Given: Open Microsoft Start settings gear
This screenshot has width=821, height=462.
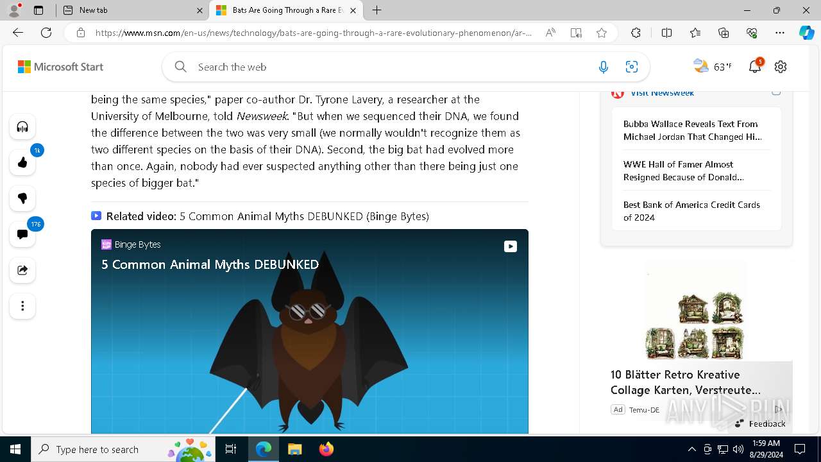Looking at the screenshot, I should coord(781,67).
